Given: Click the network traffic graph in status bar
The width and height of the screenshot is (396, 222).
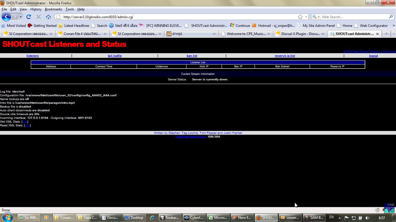Looking at the screenshot, I should coord(389,209).
